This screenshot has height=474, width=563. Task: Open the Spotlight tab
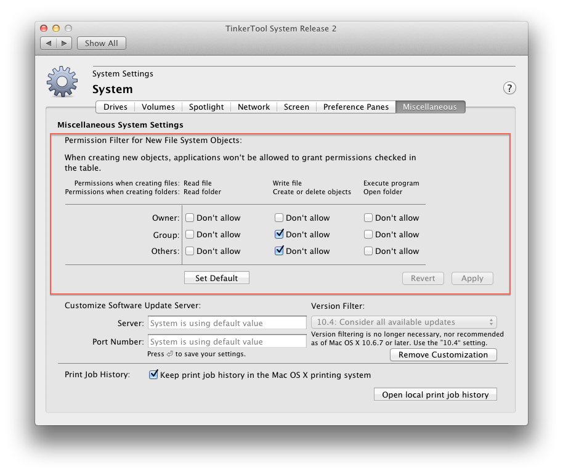tap(206, 107)
